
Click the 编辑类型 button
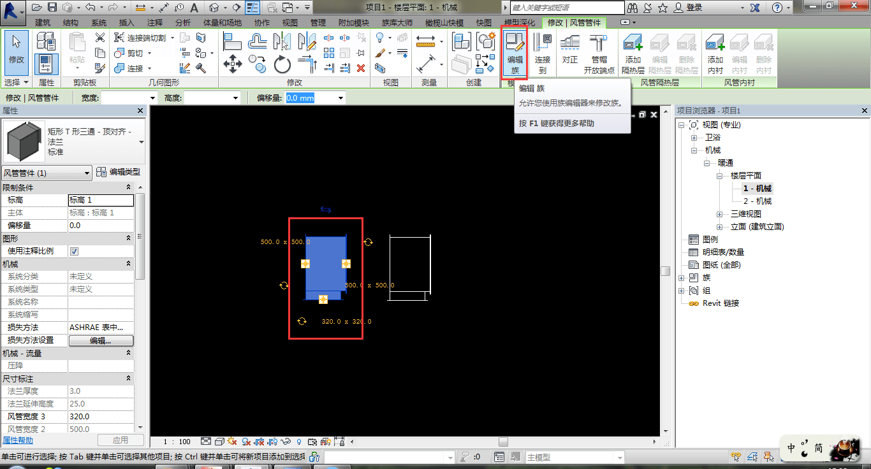coord(119,172)
